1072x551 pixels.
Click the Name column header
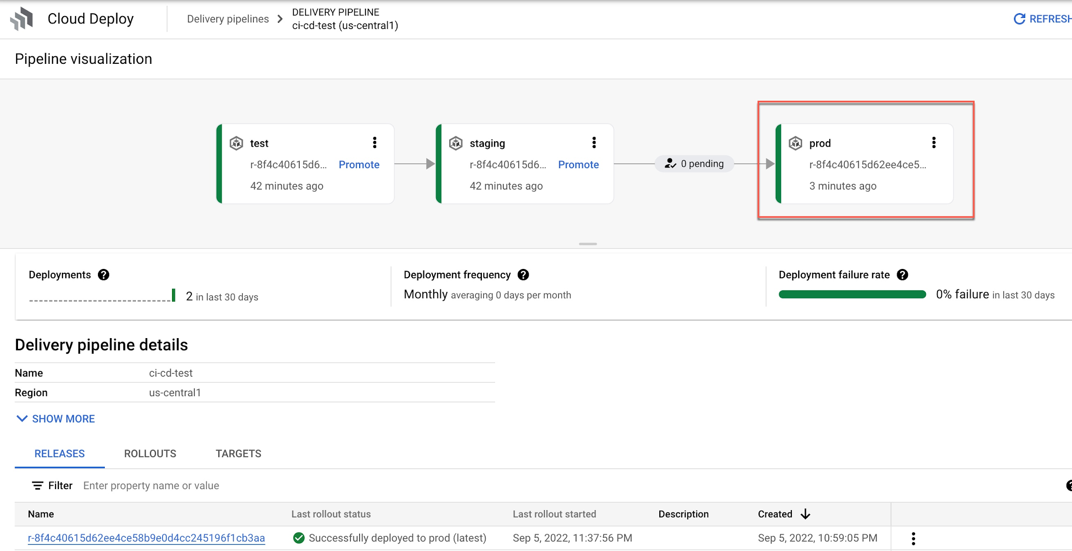click(41, 514)
